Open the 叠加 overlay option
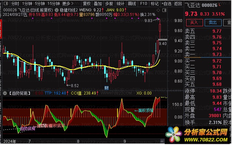The image size is (233, 145). coord(98,4)
